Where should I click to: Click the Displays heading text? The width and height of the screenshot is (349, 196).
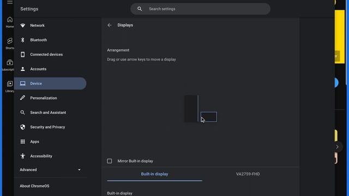point(125,25)
